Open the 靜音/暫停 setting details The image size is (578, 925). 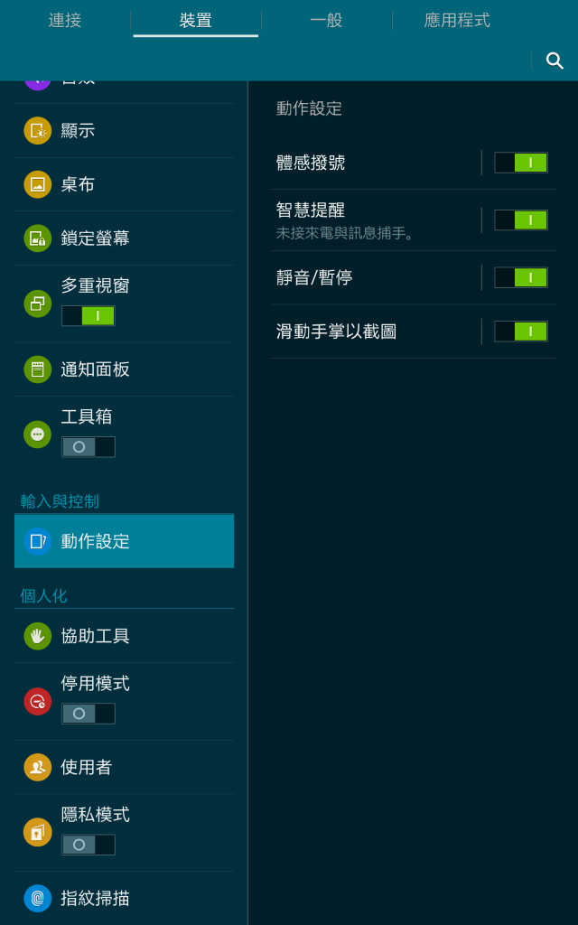(375, 277)
